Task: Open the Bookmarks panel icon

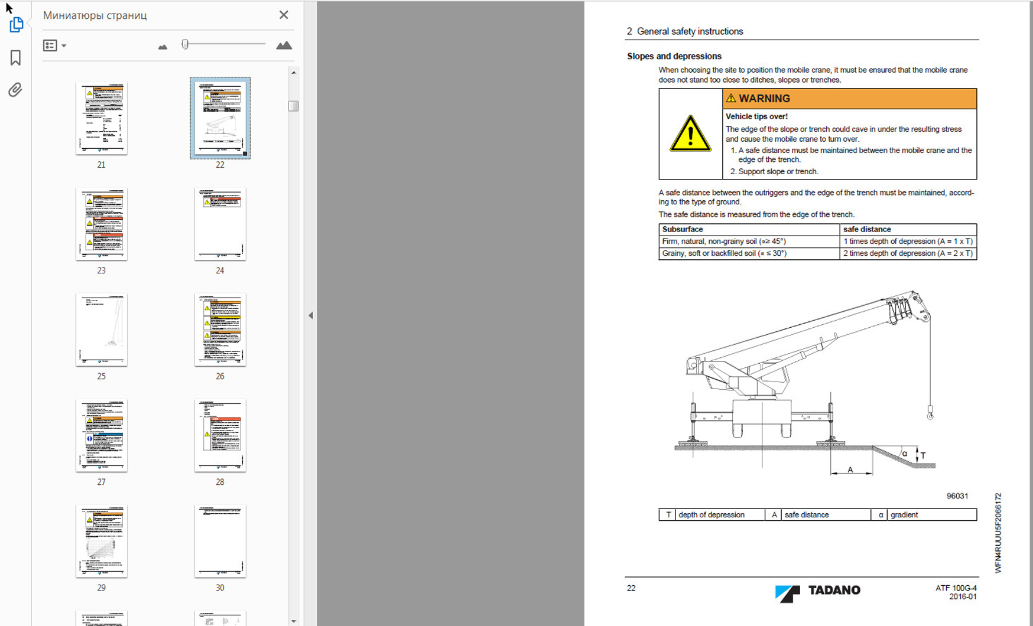Action: tap(15, 57)
